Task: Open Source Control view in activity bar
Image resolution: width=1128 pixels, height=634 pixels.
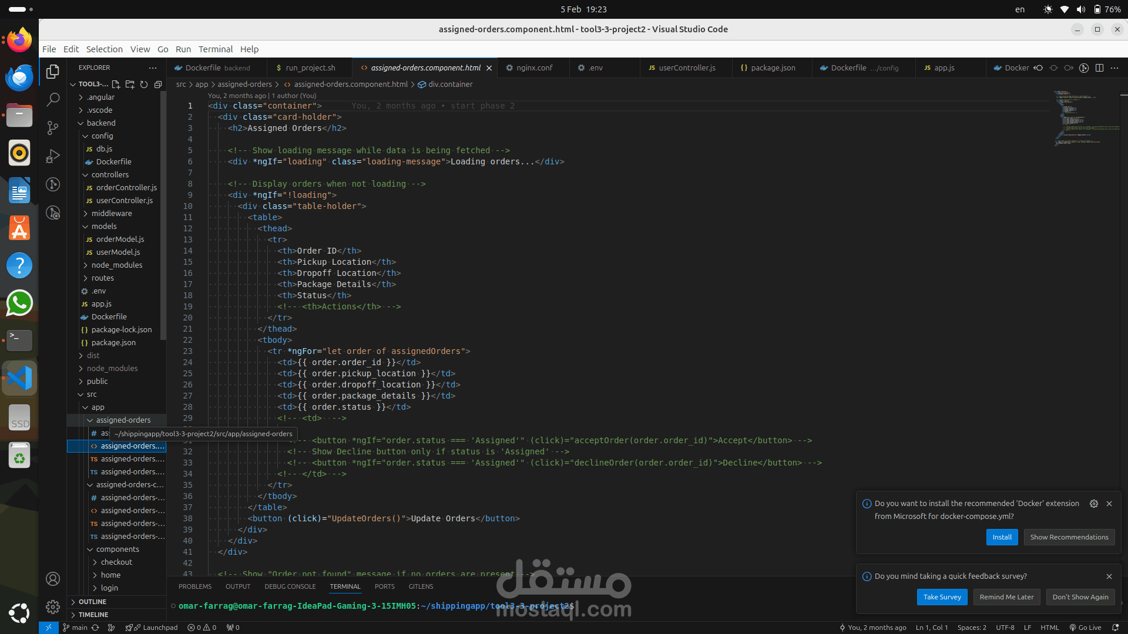Action: point(53,127)
